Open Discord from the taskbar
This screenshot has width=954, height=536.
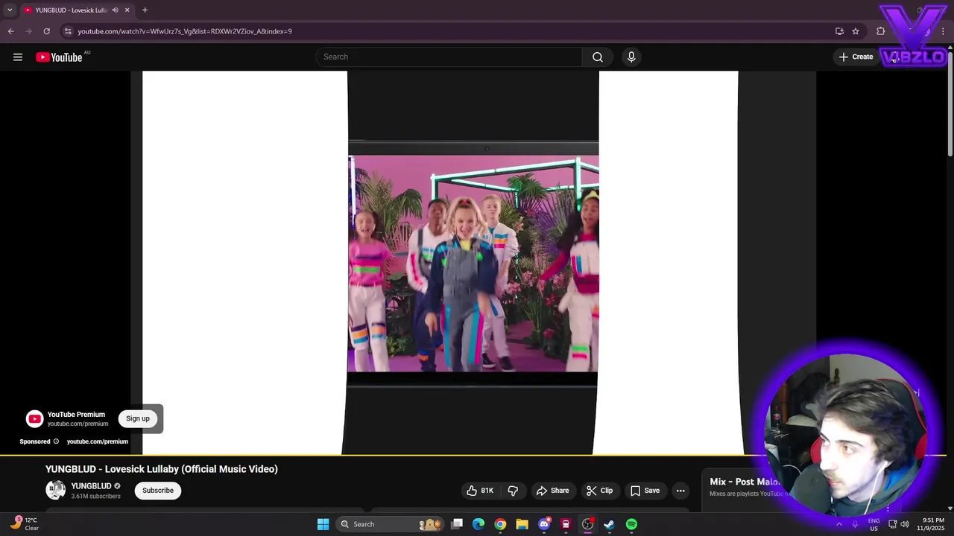(544, 524)
